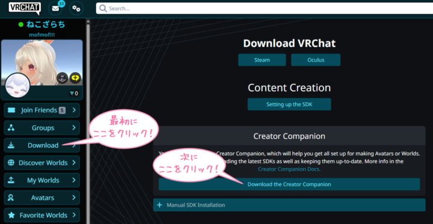Viewport: 433px width, 224px height.
Task: Click the Groups icon
Action: pos(11,128)
